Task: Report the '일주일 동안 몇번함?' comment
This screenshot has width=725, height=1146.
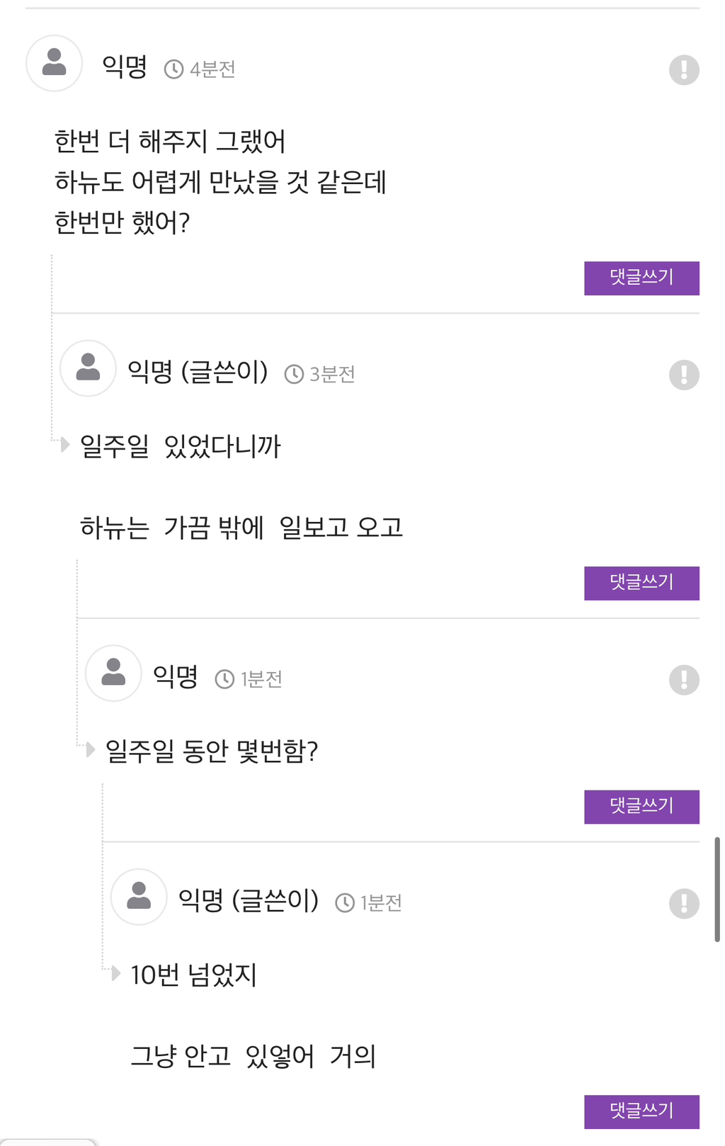Action: [683, 680]
